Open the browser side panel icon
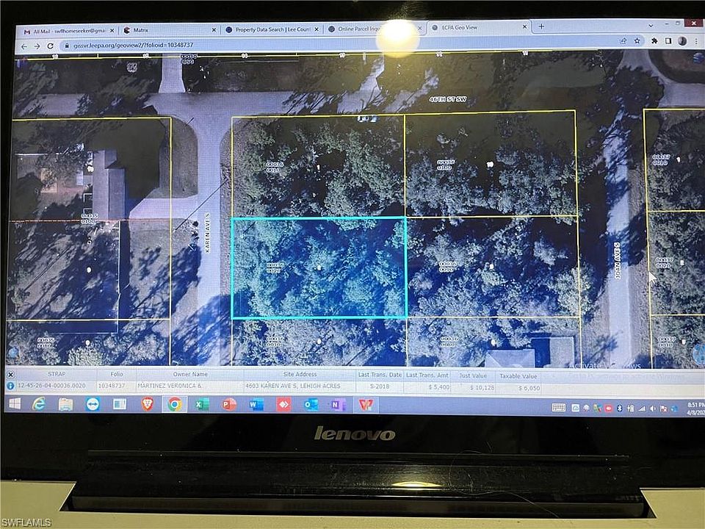The image size is (705, 529). pos(668,41)
